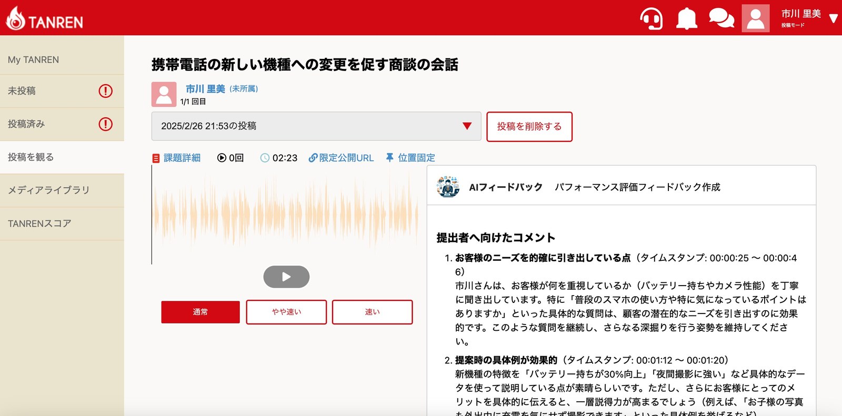Click the alert icon next to 未投稿
Image resolution: width=842 pixels, height=416 pixels.
[x=105, y=91]
